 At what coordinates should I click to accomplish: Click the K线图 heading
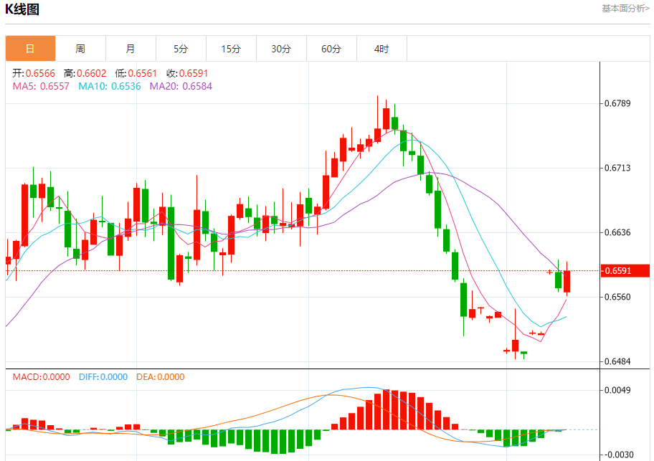(x=22, y=9)
